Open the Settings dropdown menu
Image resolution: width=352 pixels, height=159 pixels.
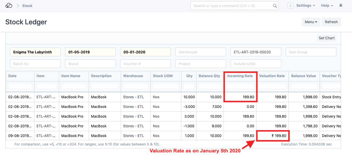pos(305,6)
